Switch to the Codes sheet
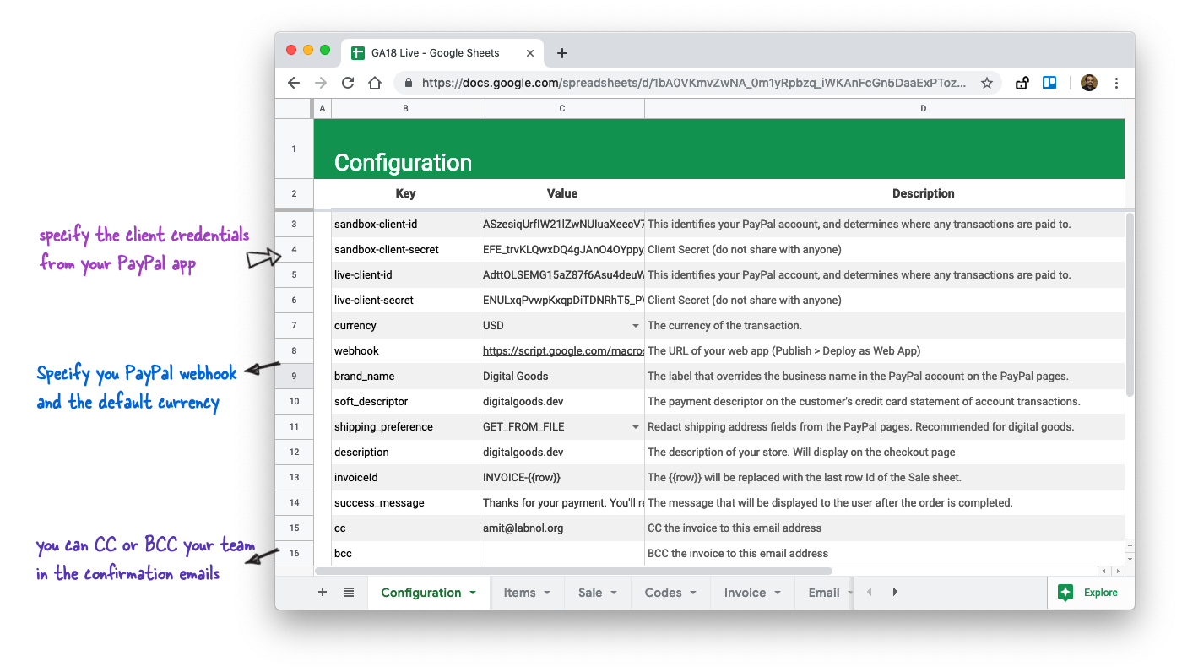 664,593
